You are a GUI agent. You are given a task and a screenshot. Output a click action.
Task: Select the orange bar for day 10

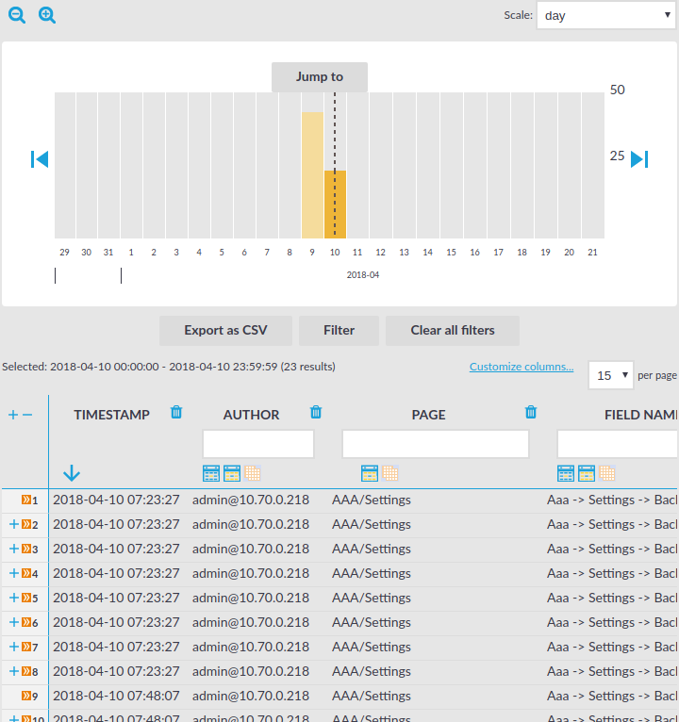pyautogui.click(x=336, y=205)
